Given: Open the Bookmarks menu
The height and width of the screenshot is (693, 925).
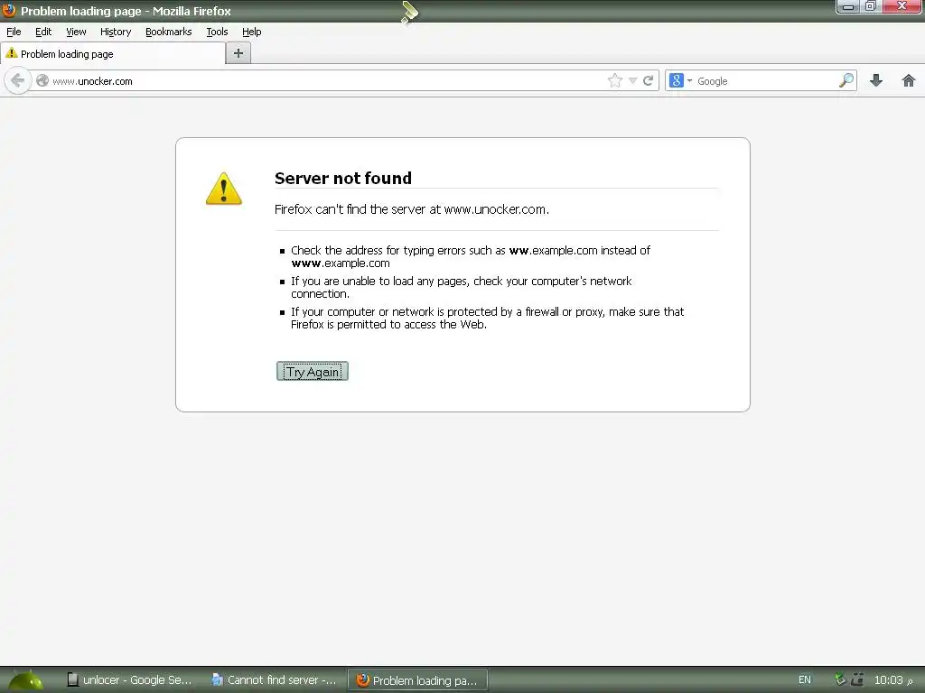Looking at the screenshot, I should click(169, 32).
